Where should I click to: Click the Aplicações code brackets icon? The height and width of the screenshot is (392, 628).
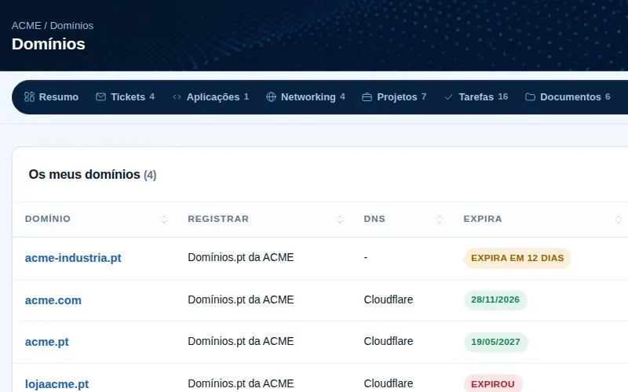pyautogui.click(x=177, y=96)
